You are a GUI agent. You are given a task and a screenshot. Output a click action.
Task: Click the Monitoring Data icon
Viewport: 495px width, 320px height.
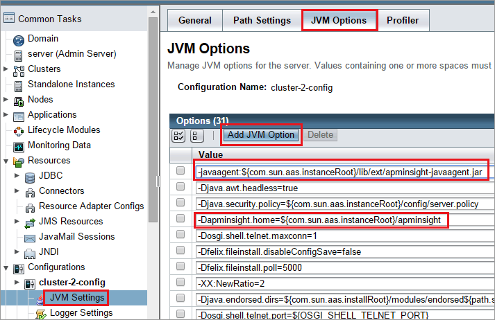pos(19,146)
